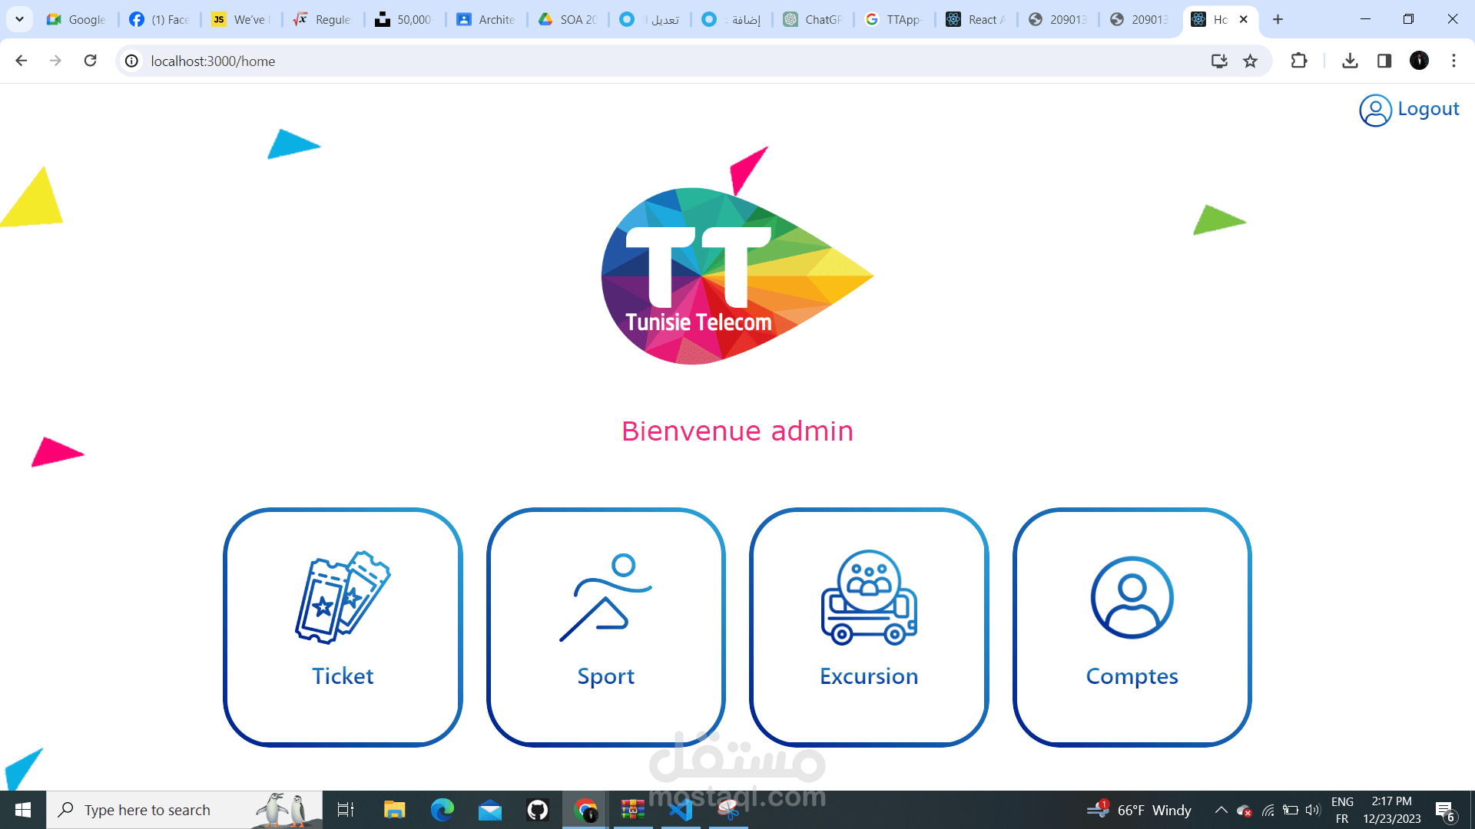Viewport: 1475px width, 829px height.
Task: Click the user profile icon beside Logout
Action: (x=1375, y=111)
